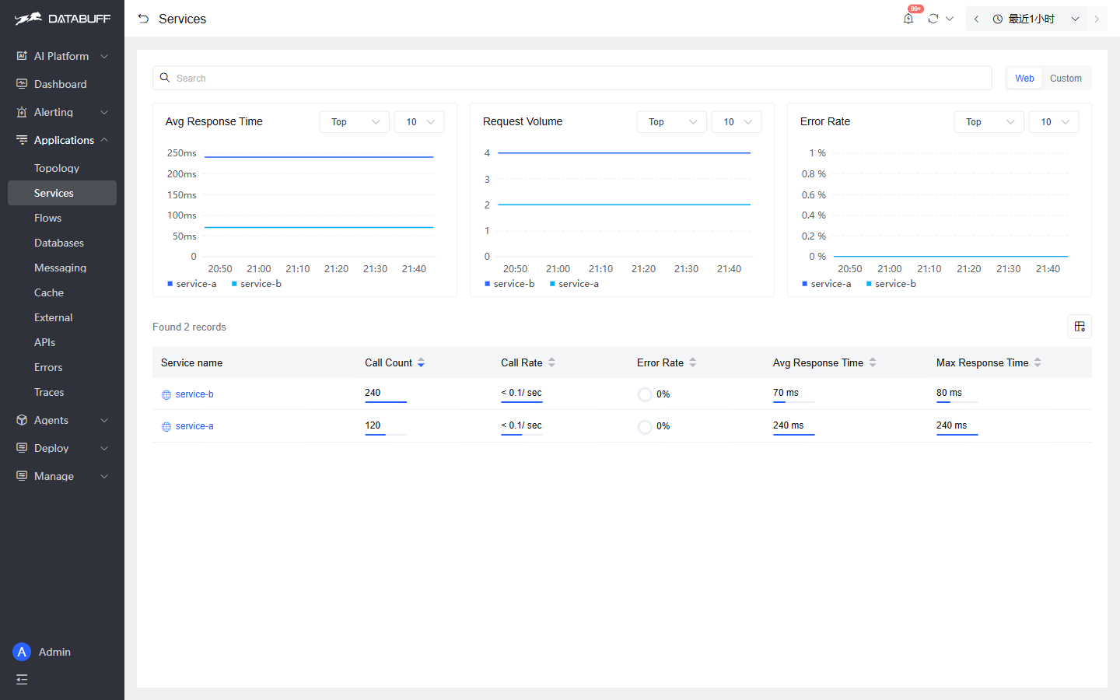Switch to the Custom tab

coord(1066,78)
